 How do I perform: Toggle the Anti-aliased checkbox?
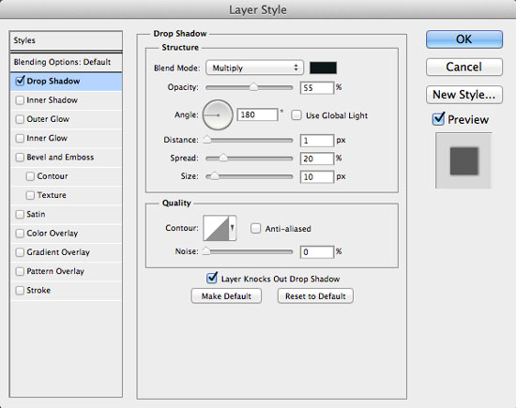255,228
